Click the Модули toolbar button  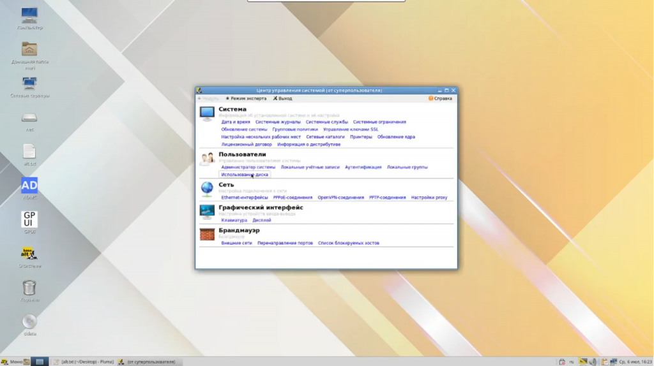coord(208,99)
